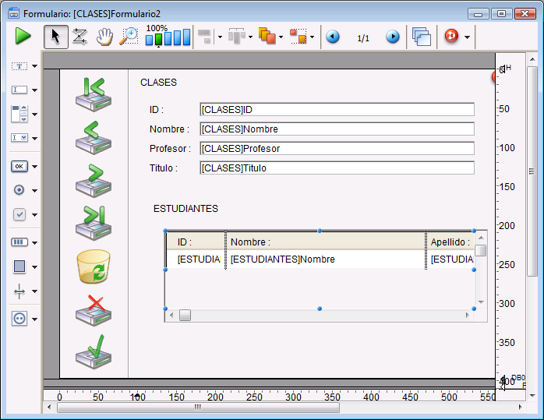Click the trash can delete record icon
544x420 pixels.
tap(93, 266)
